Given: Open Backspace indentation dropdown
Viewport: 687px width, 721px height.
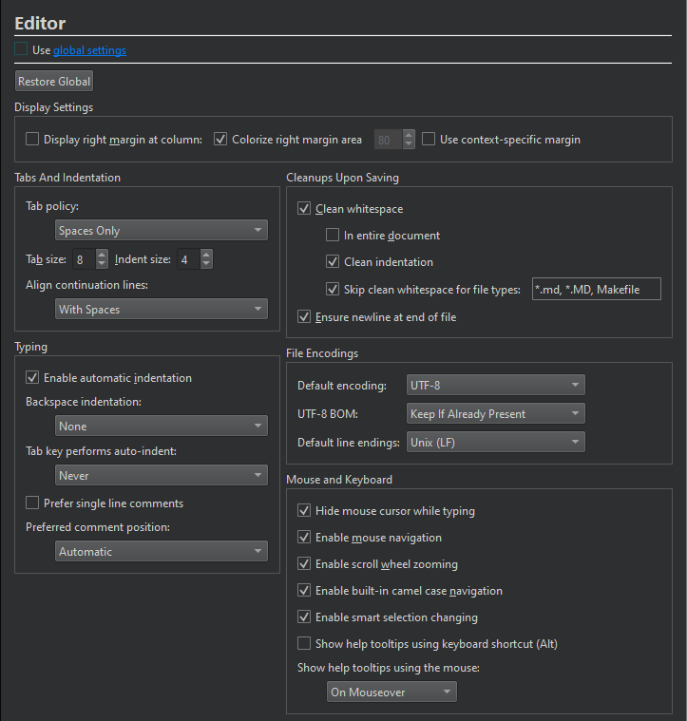Looking at the screenshot, I should click(161, 427).
